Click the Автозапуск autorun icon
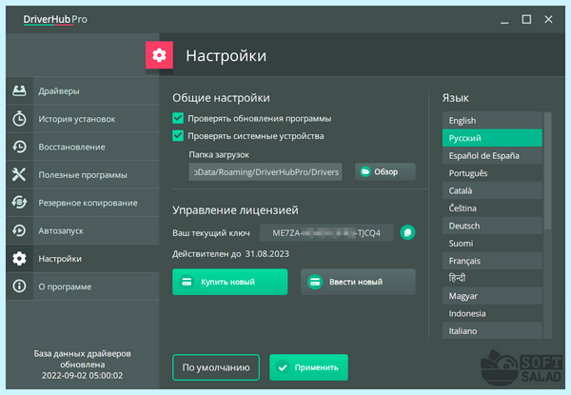The image size is (571, 395). click(x=19, y=230)
